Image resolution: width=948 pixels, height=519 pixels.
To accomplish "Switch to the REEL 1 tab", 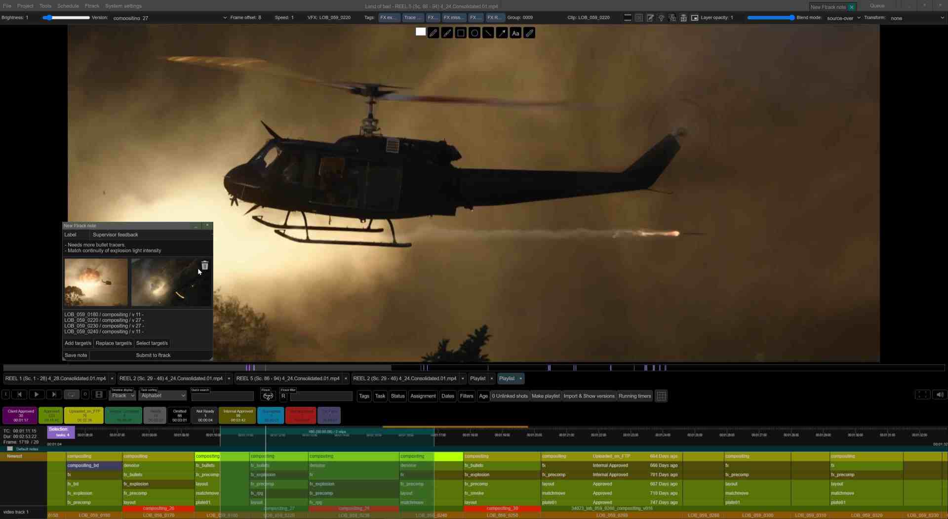I will (55, 378).
